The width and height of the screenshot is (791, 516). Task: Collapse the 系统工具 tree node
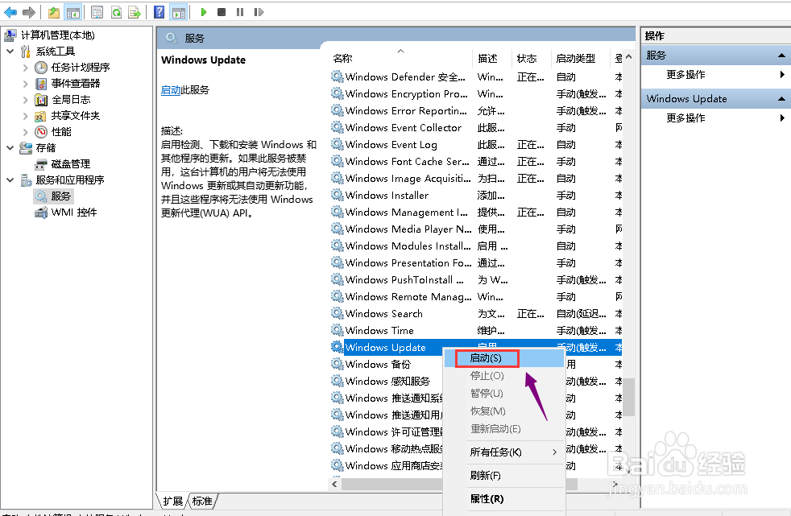(x=10, y=52)
